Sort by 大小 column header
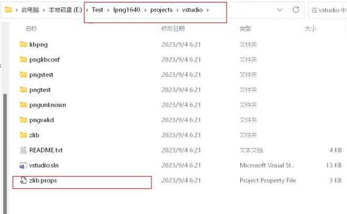 pos(311,28)
